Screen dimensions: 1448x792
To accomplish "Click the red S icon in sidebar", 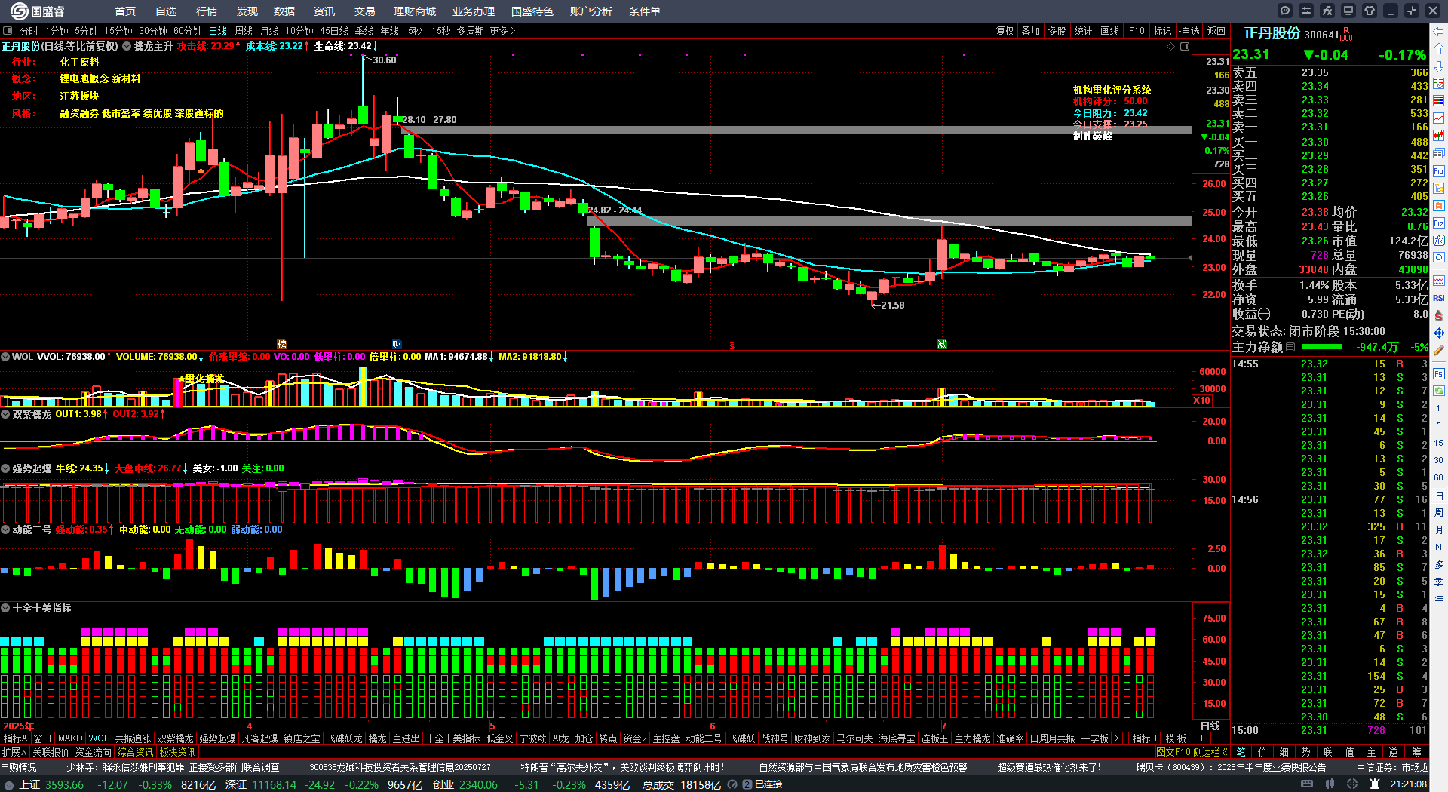I will 1439,315.
